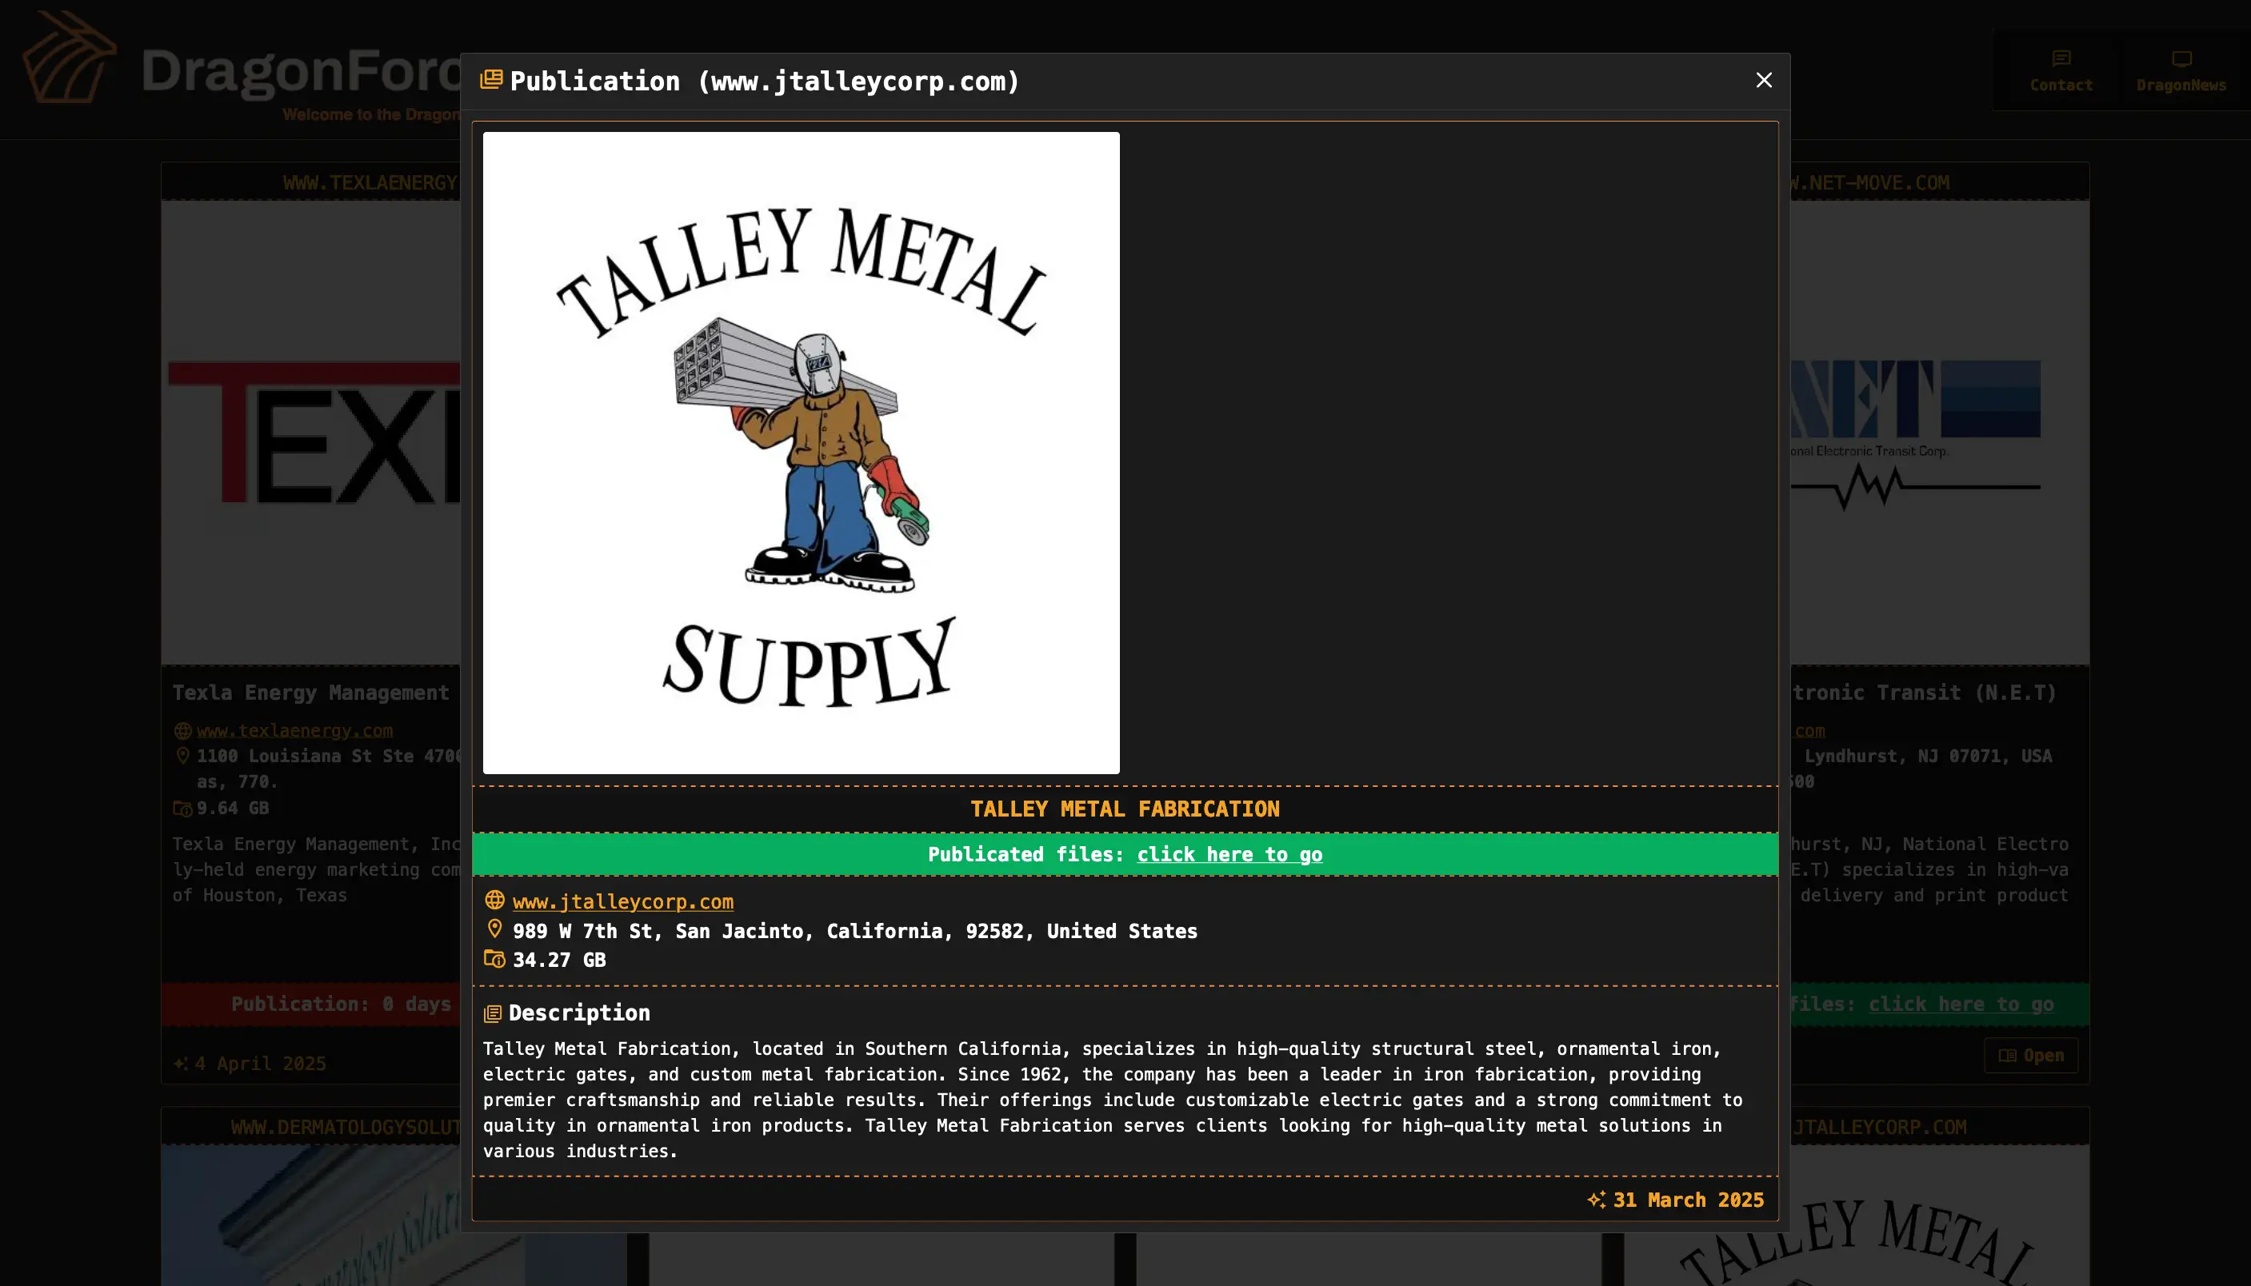
Task: Click the globe icon beside texlaenergy link
Action: click(182, 730)
